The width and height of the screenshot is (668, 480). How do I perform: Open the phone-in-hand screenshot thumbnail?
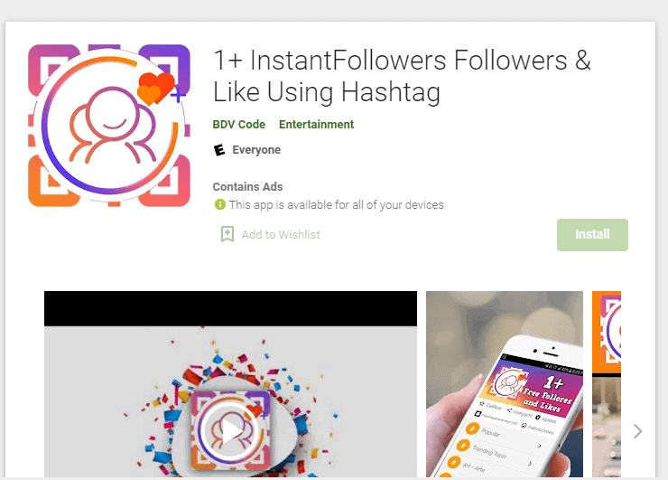coord(505,384)
